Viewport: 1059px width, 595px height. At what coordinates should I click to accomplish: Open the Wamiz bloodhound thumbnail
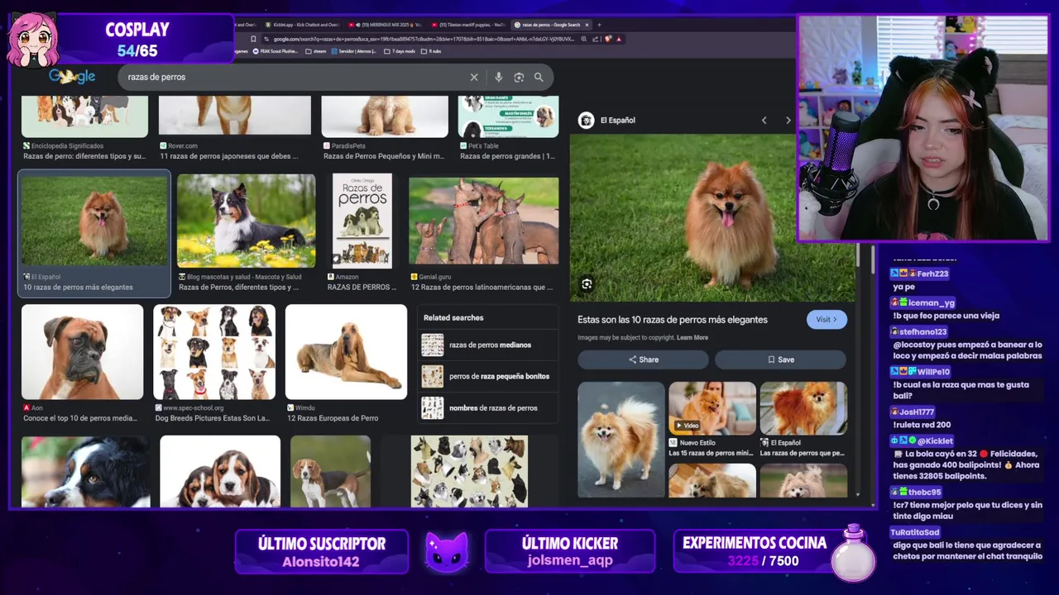pyautogui.click(x=346, y=352)
